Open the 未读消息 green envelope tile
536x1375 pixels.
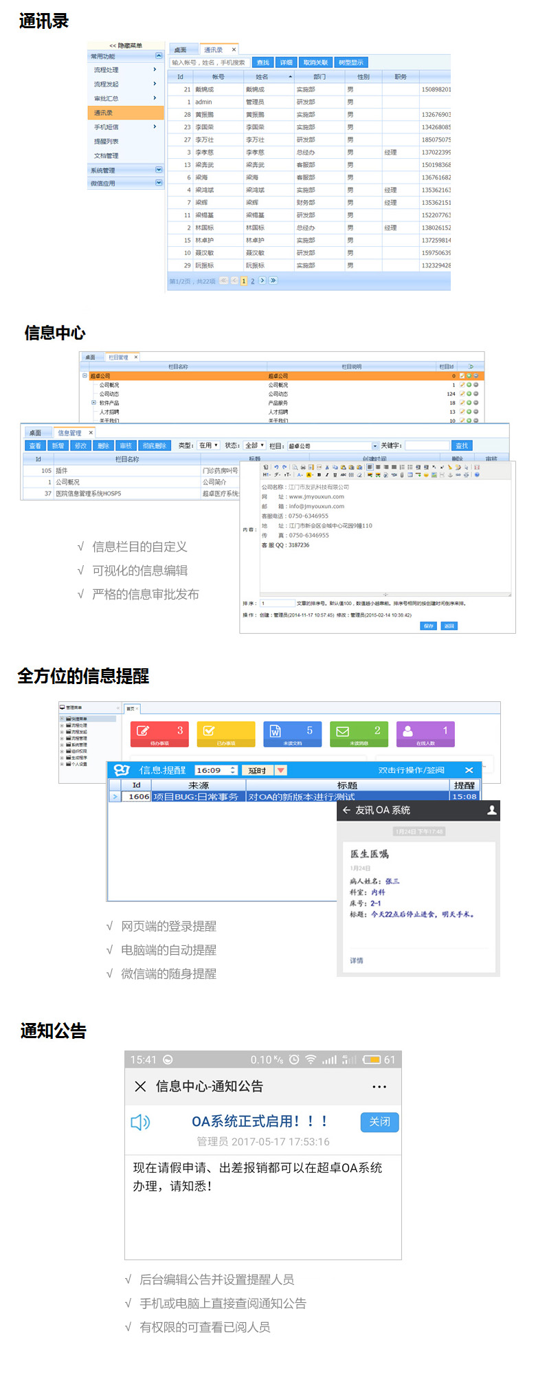[x=342, y=731]
